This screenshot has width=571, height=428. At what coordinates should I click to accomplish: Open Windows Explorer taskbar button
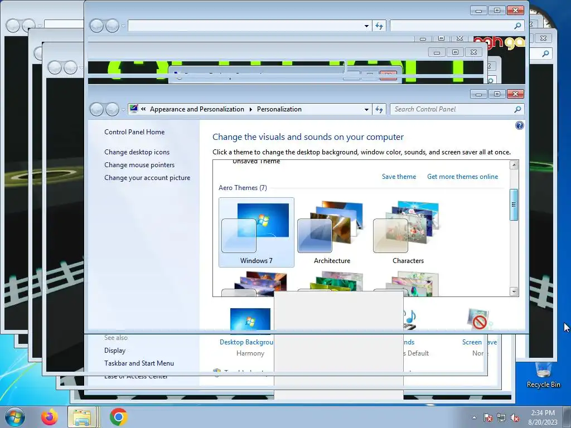coord(82,417)
